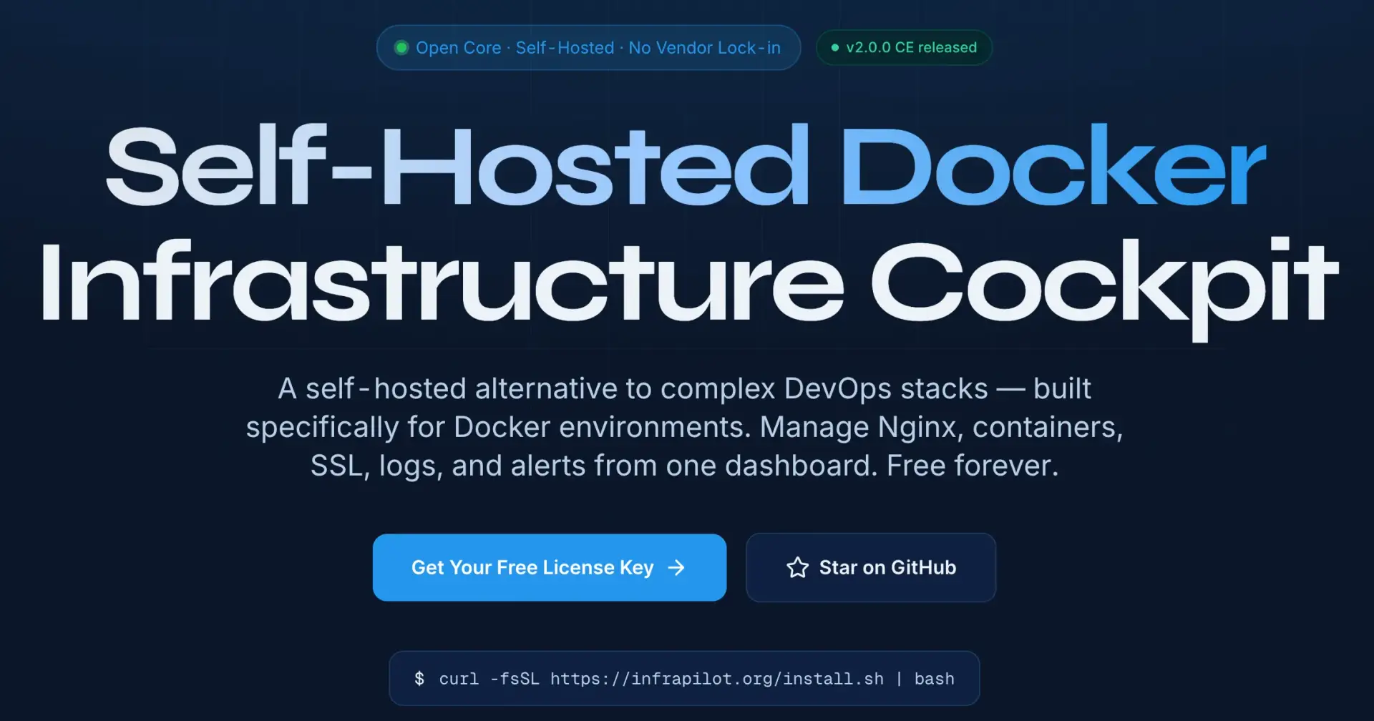Click the subtitle line ending 'Free forever.'
Viewport: 1374px width, 721px height.
(684, 466)
